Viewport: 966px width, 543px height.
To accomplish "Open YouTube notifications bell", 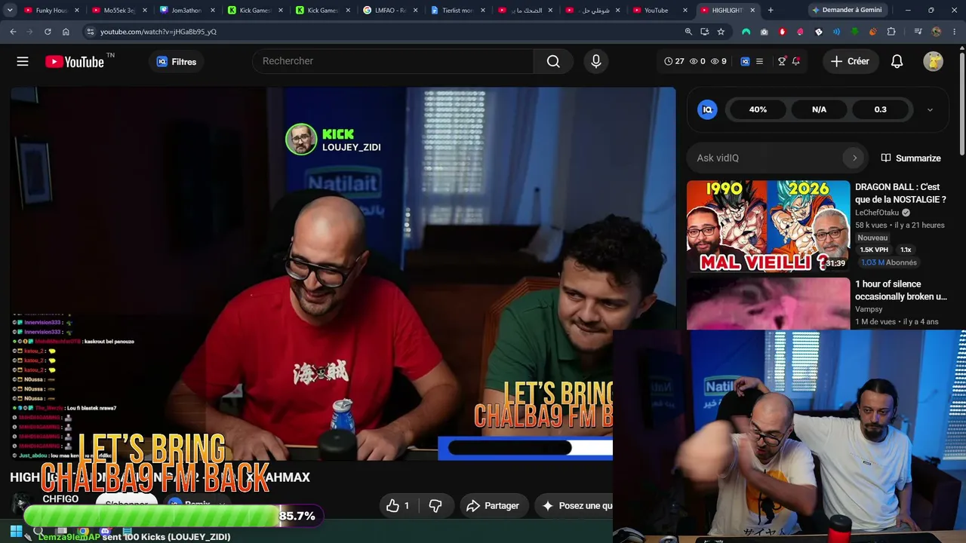I will coord(897,62).
